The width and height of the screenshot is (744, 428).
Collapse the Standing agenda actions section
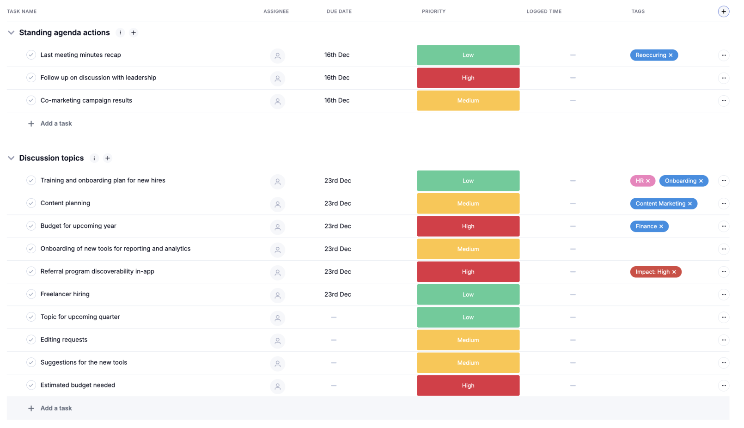coord(11,33)
